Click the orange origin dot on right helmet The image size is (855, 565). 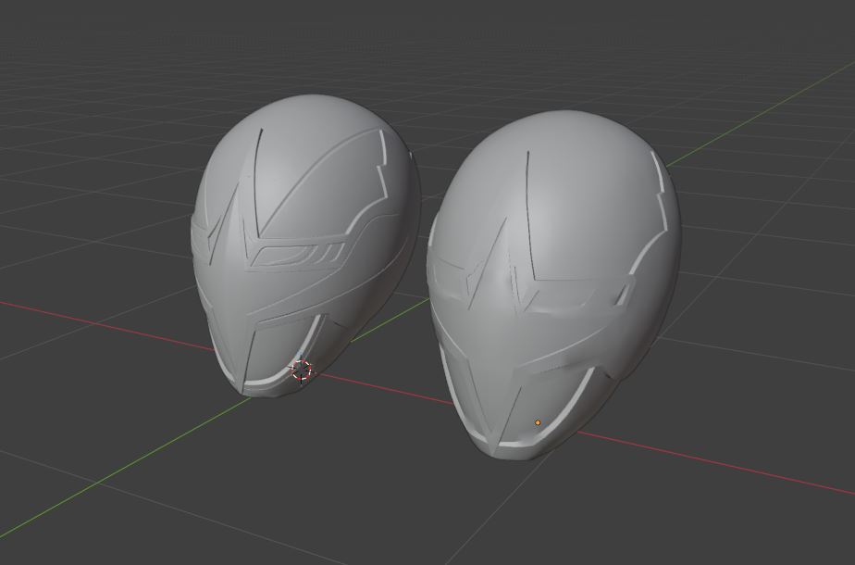pos(538,422)
